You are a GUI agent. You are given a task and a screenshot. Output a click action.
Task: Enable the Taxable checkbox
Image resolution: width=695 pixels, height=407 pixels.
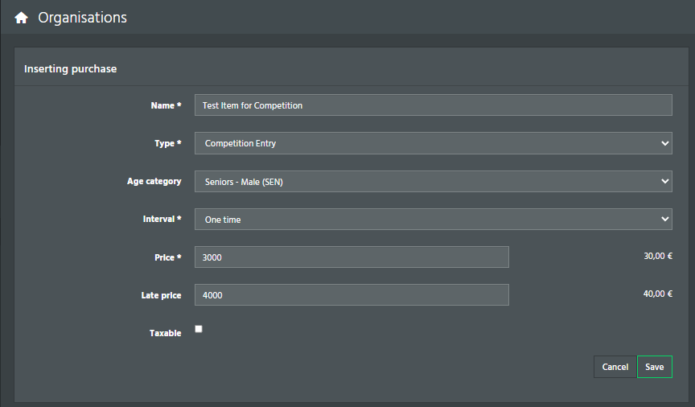click(x=199, y=329)
